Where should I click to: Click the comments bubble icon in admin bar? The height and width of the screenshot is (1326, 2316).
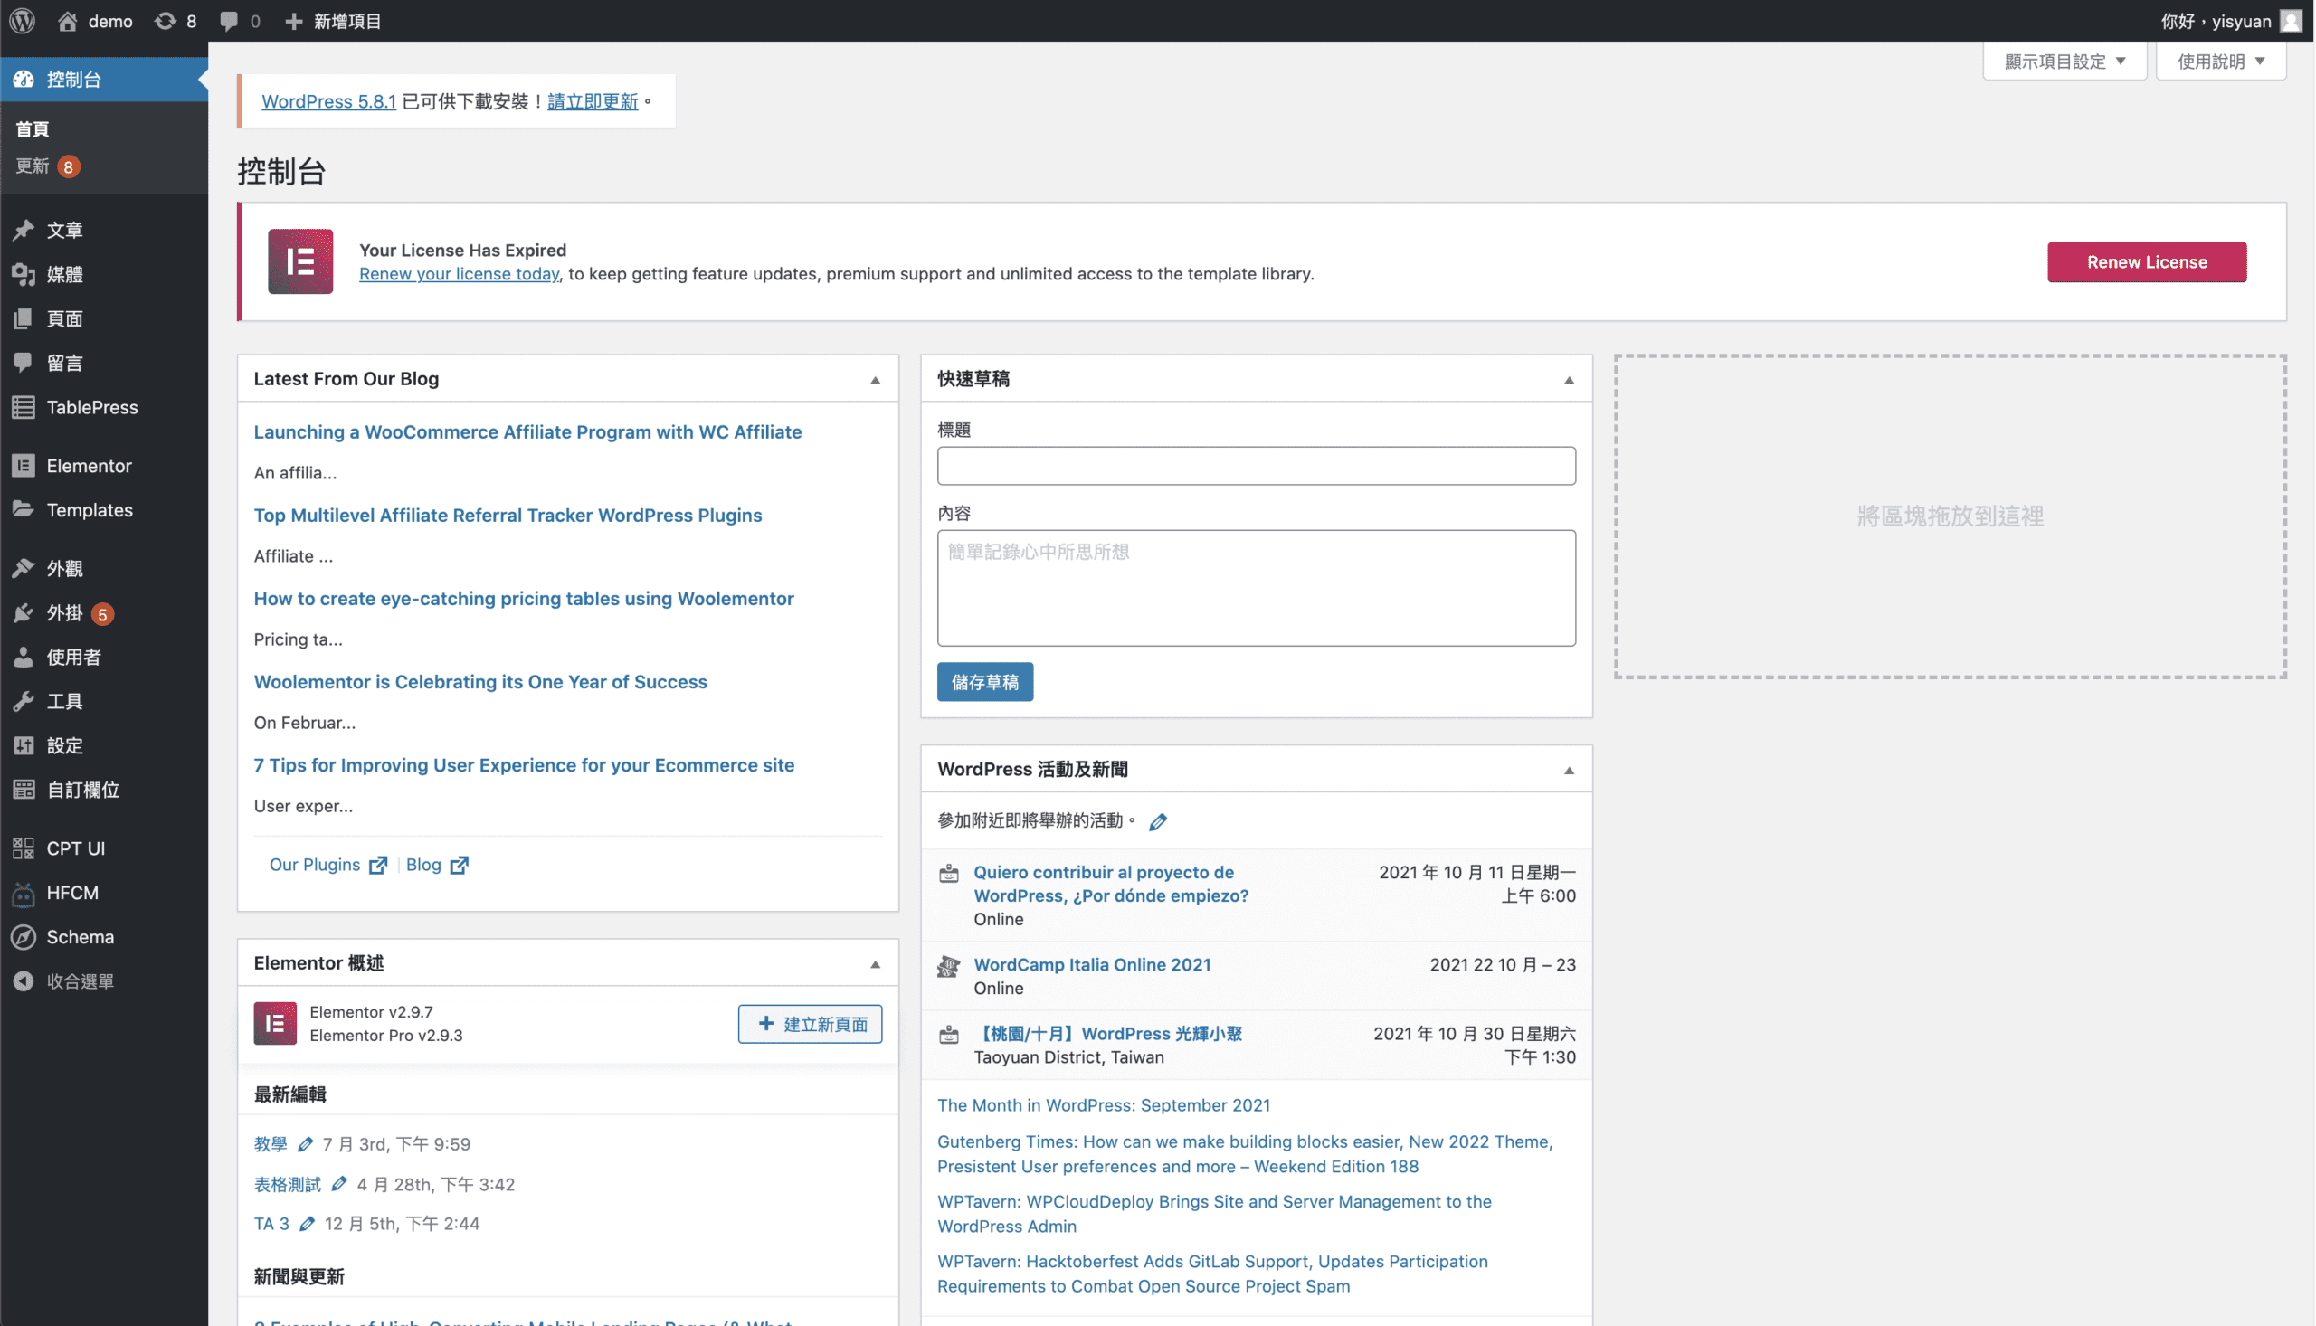click(x=230, y=20)
